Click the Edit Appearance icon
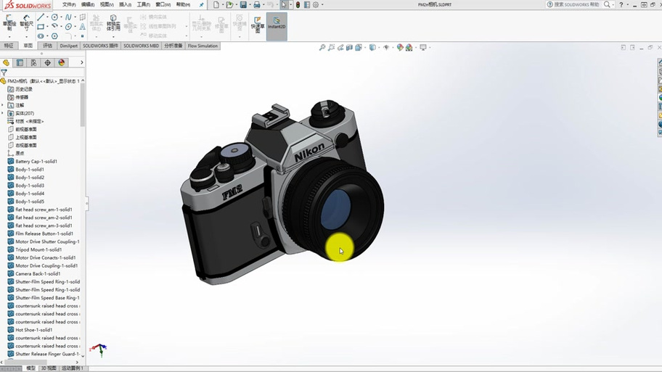Image resolution: width=662 pixels, height=372 pixels. pos(400,48)
